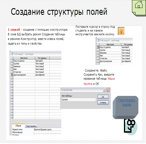This screenshot has height=144, width=146.
Task: Click the Имя таблицы input field
Action: (x=79, y=100)
